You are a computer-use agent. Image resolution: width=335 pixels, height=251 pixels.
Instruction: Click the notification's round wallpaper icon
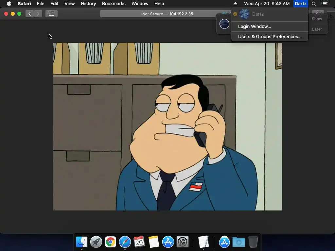pos(224,24)
